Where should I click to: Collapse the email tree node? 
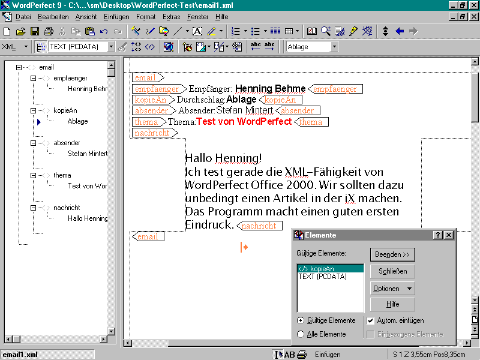[x=19, y=67]
